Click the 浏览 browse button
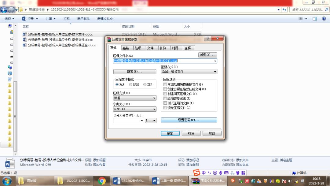This screenshot has height=186, width=330. (x=207, y=55)
